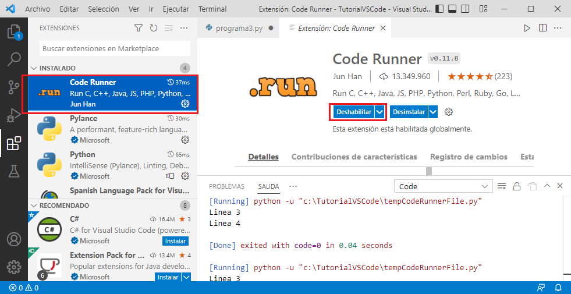Clear extensions search results icon
This screenshot has width=571, height=294.
click(168, 28)
